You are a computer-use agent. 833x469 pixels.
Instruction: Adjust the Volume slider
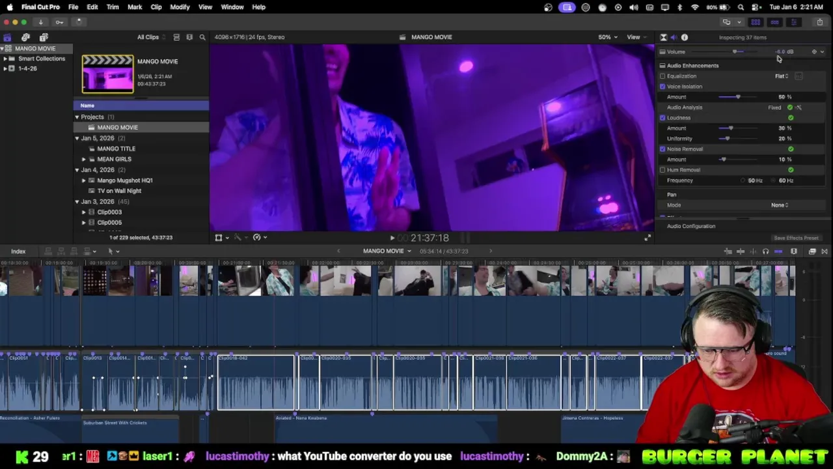[735, 51]
